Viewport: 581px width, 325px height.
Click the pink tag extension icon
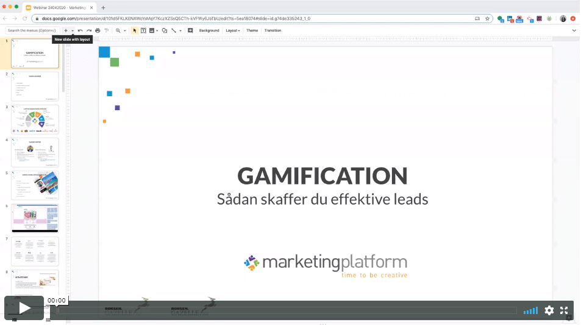[530, 19]
